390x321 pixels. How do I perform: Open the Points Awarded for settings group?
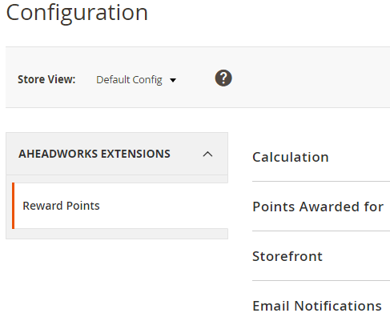click(x=318, y=207)
